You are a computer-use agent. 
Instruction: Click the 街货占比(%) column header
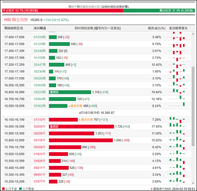[x=156, y=28]
